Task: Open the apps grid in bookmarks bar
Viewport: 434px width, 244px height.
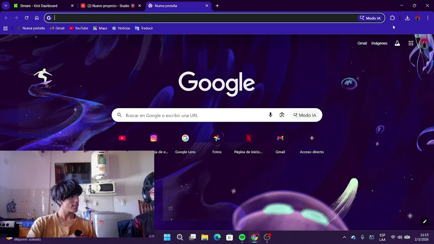Action: click(x=5, y=28)
